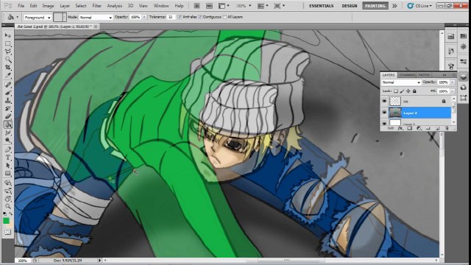Open the layer blend mode dropdown
Image resolution: width=471 pixels, height=265 pixels.
(401, 82)
